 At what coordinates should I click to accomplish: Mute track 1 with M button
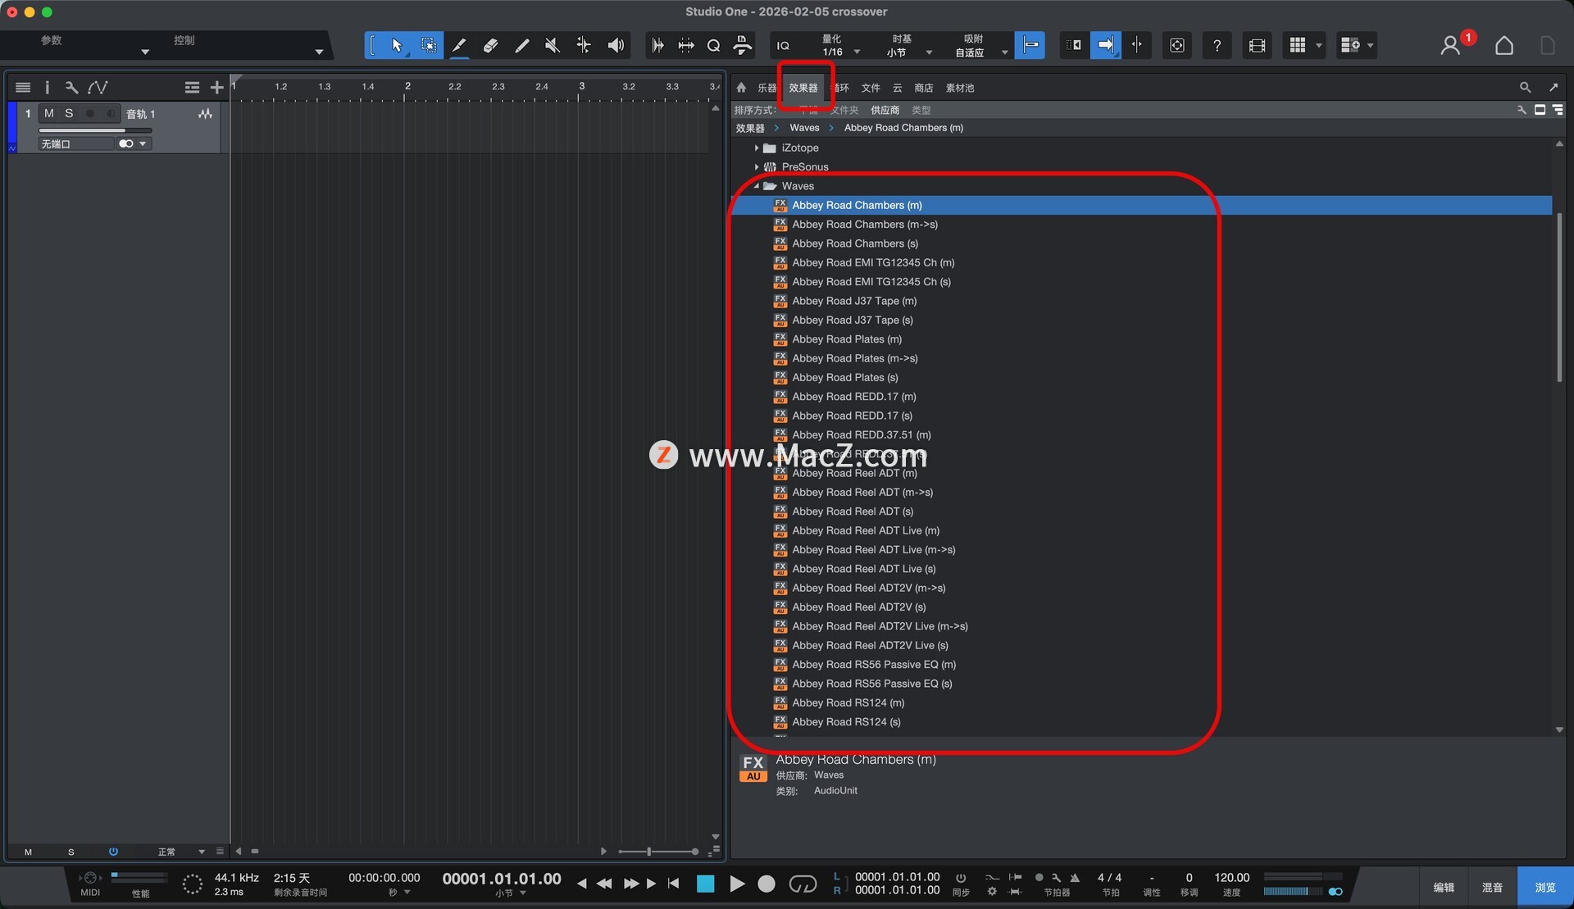[x=49, y=113]
